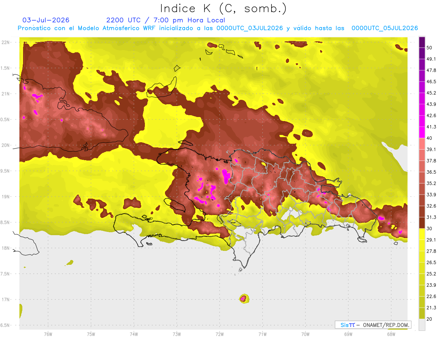Click latitude axis label "17N"

pos(5,300)
